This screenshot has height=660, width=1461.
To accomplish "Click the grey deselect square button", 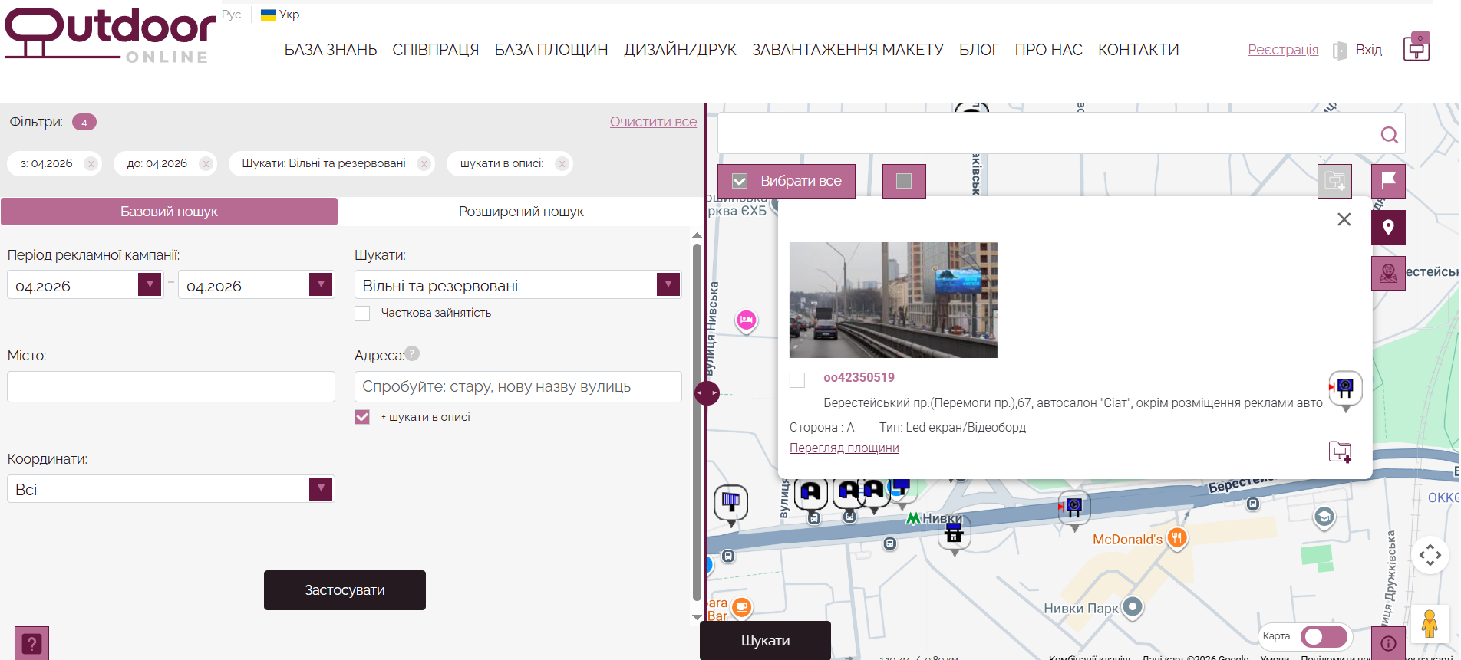I will (904, 181).
